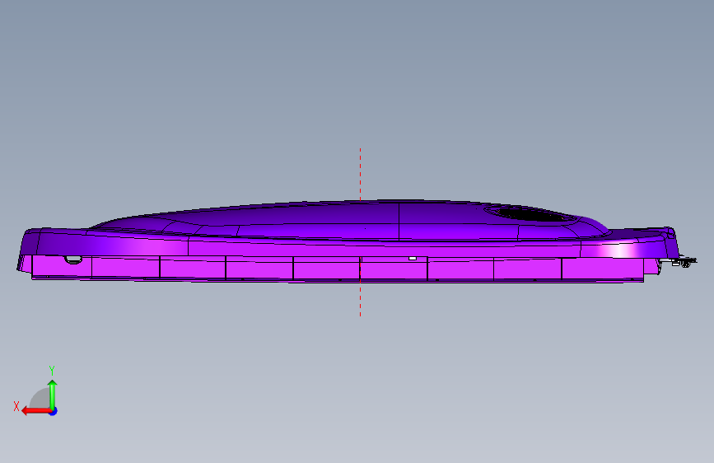Click the "X" axis label
This screenshot has height=463, width=714.
pyautogui.click(x=16, y=406)
